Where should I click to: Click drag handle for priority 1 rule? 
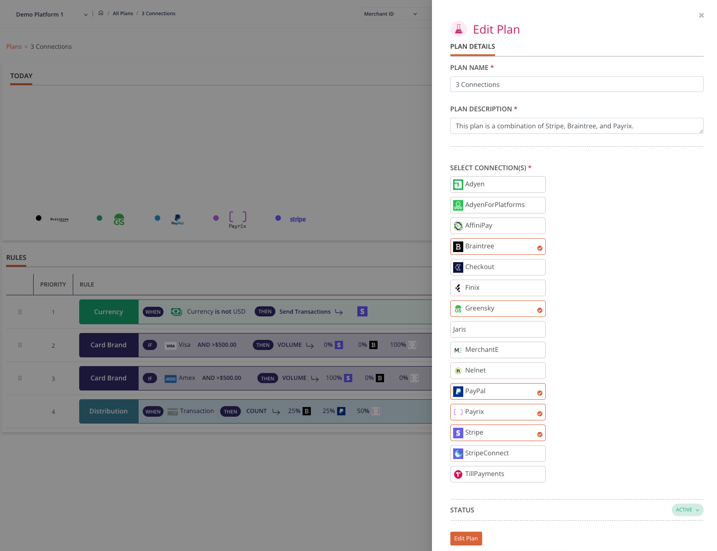pos(20,312)
